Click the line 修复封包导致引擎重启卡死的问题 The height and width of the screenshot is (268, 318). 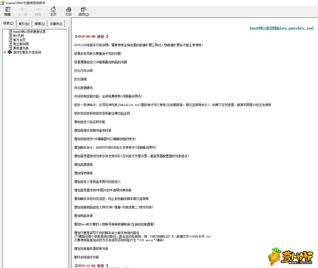[x=98, y=54]
